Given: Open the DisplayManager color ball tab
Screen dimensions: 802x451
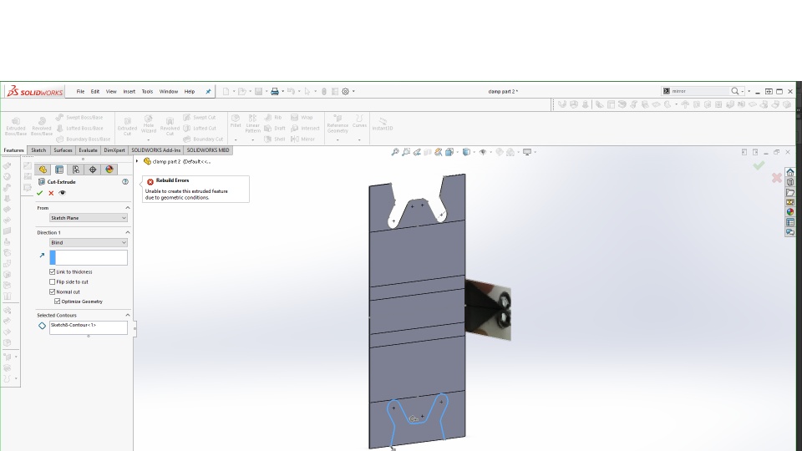Looking at the screenshot, I should [109, 170].
